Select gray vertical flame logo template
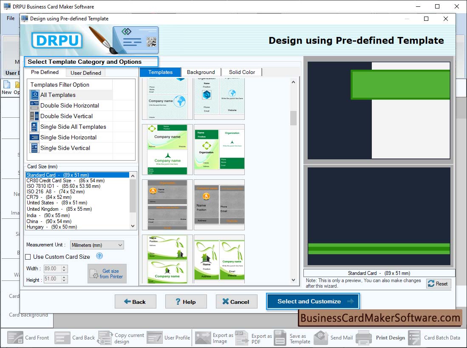Viewport: 467px width, 348px height. click(219, 204)
